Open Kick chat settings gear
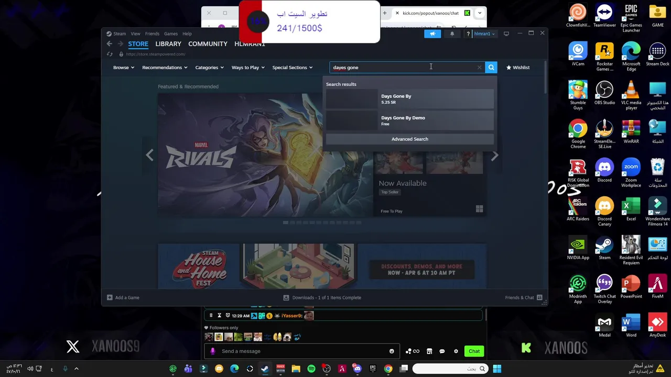The height and width of the screenshot is (377, 671). tap(456, 351)
